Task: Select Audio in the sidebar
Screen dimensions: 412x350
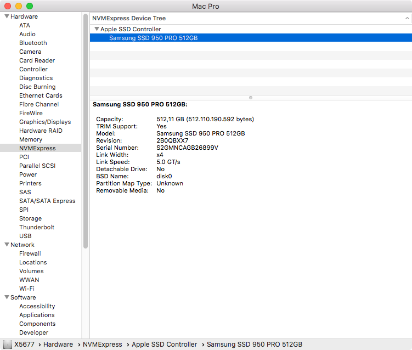Action: coord(27,34)
